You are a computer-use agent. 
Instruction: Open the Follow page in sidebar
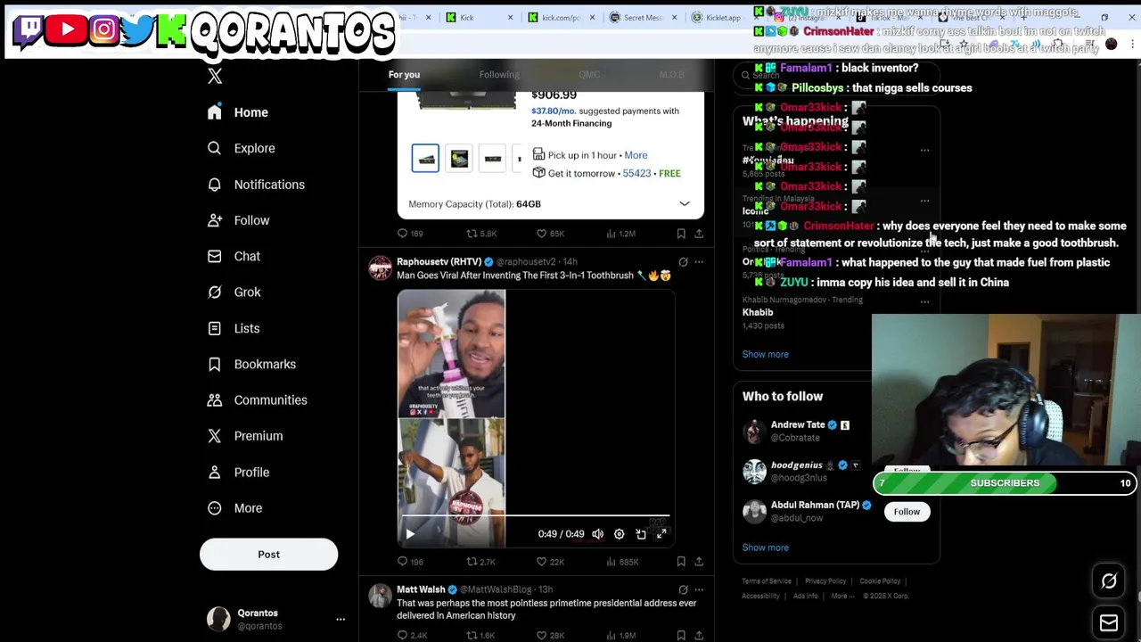238,220
